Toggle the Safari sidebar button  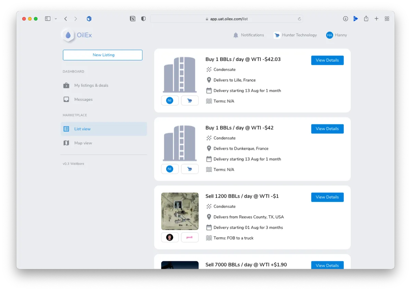click(48, 19)
